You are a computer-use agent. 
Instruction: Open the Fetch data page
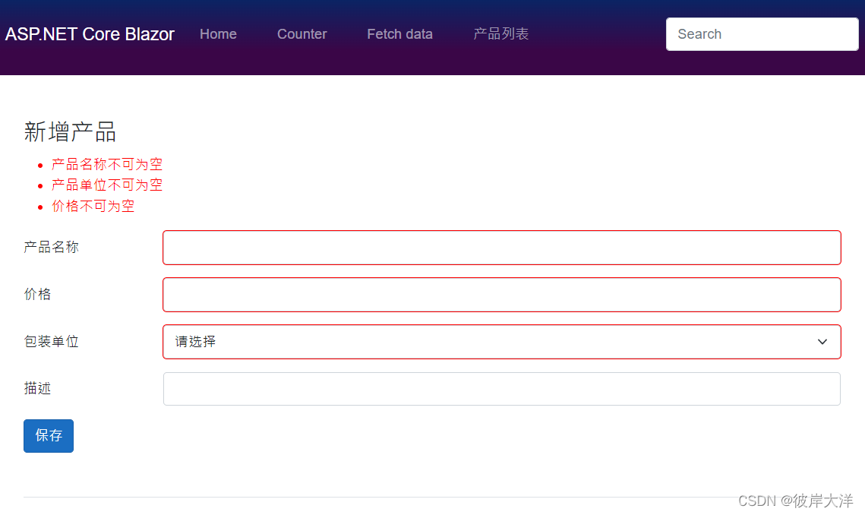point(399,34)
